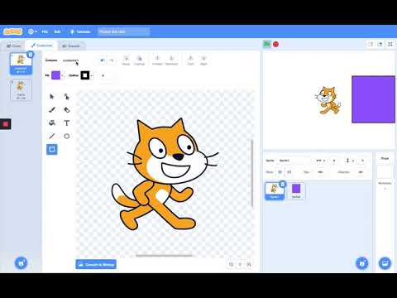Select the Brush tool

pyautogui.click(x=52, y=110)
